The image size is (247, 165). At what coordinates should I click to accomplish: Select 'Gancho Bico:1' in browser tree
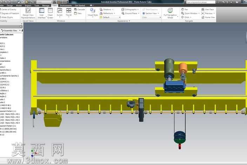pos(6,70)
